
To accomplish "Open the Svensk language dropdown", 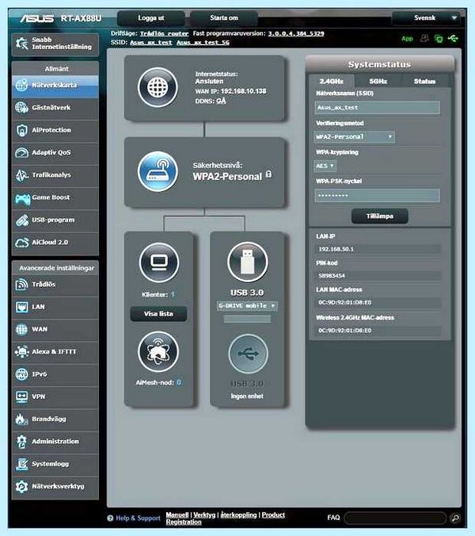I will (426, 17).
